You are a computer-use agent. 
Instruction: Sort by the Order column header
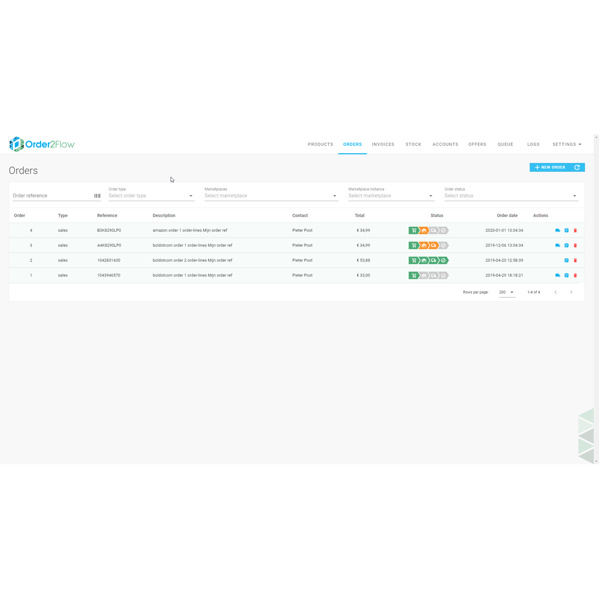19,216
